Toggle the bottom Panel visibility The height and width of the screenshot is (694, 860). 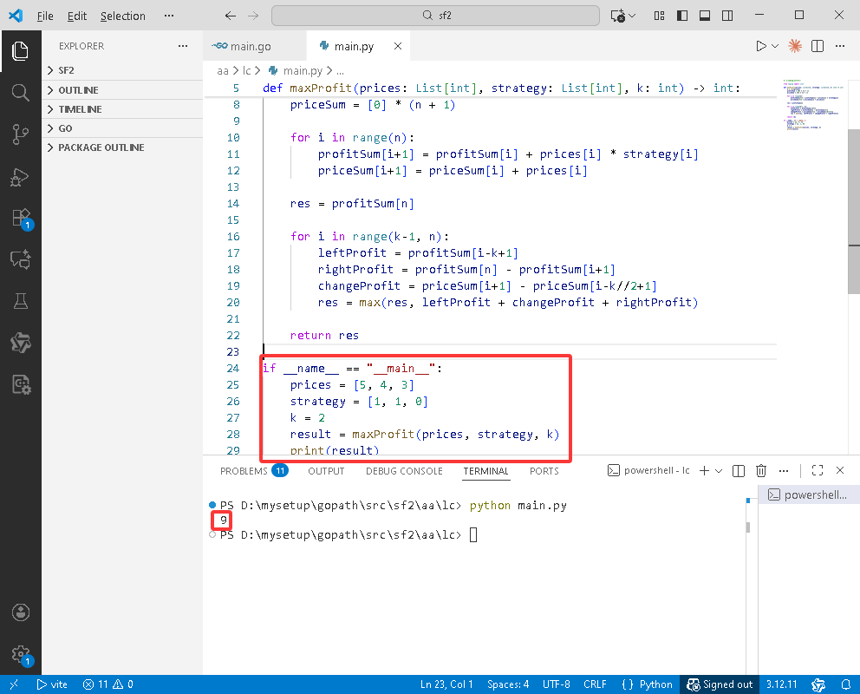[705, 16]
